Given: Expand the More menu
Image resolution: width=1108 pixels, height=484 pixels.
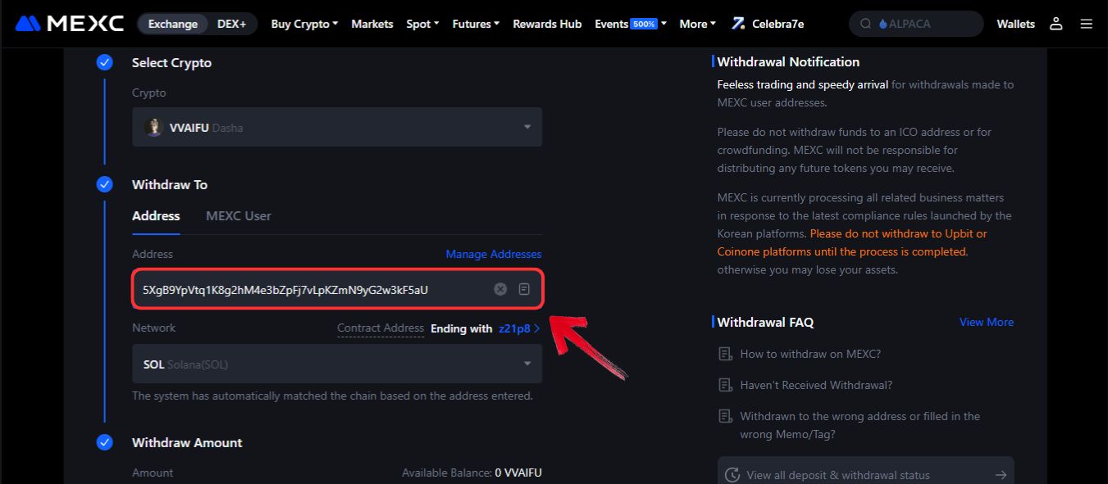Looking at the screenshot, I should coord(698,24).
